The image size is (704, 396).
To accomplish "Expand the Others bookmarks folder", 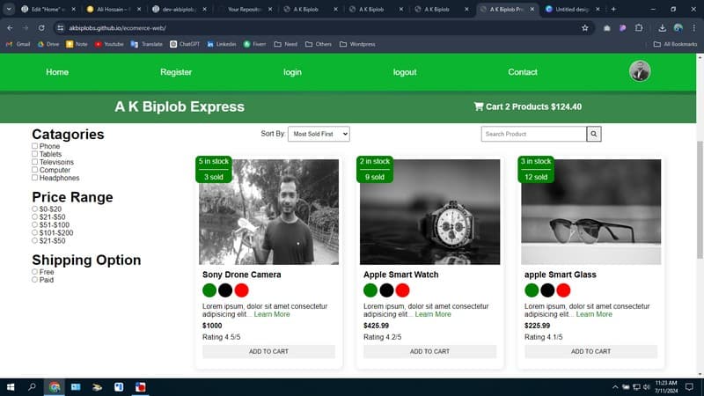I will tap(319, 44).
